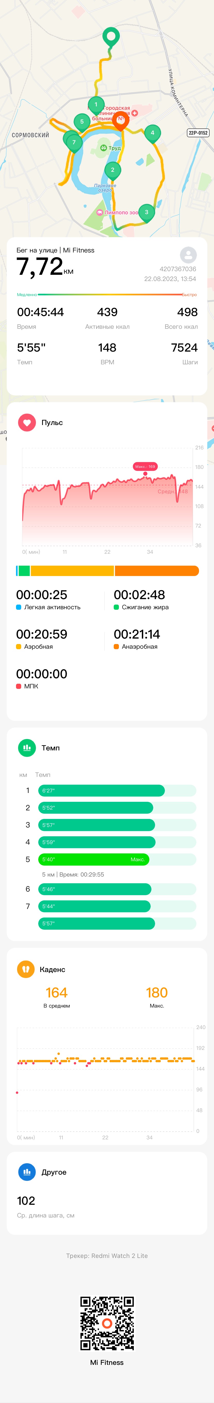Click the orange footsteps Каденс icon

pyautogui.click(x=26, y=969)
